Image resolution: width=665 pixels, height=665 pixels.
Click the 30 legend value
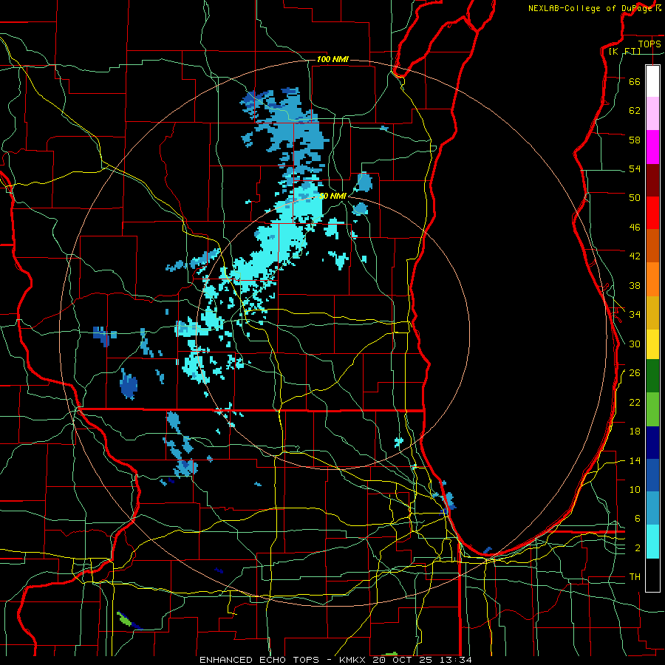tap(635, 344)
